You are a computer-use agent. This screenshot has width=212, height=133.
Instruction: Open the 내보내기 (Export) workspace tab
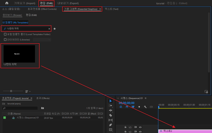tap(68, 3)
